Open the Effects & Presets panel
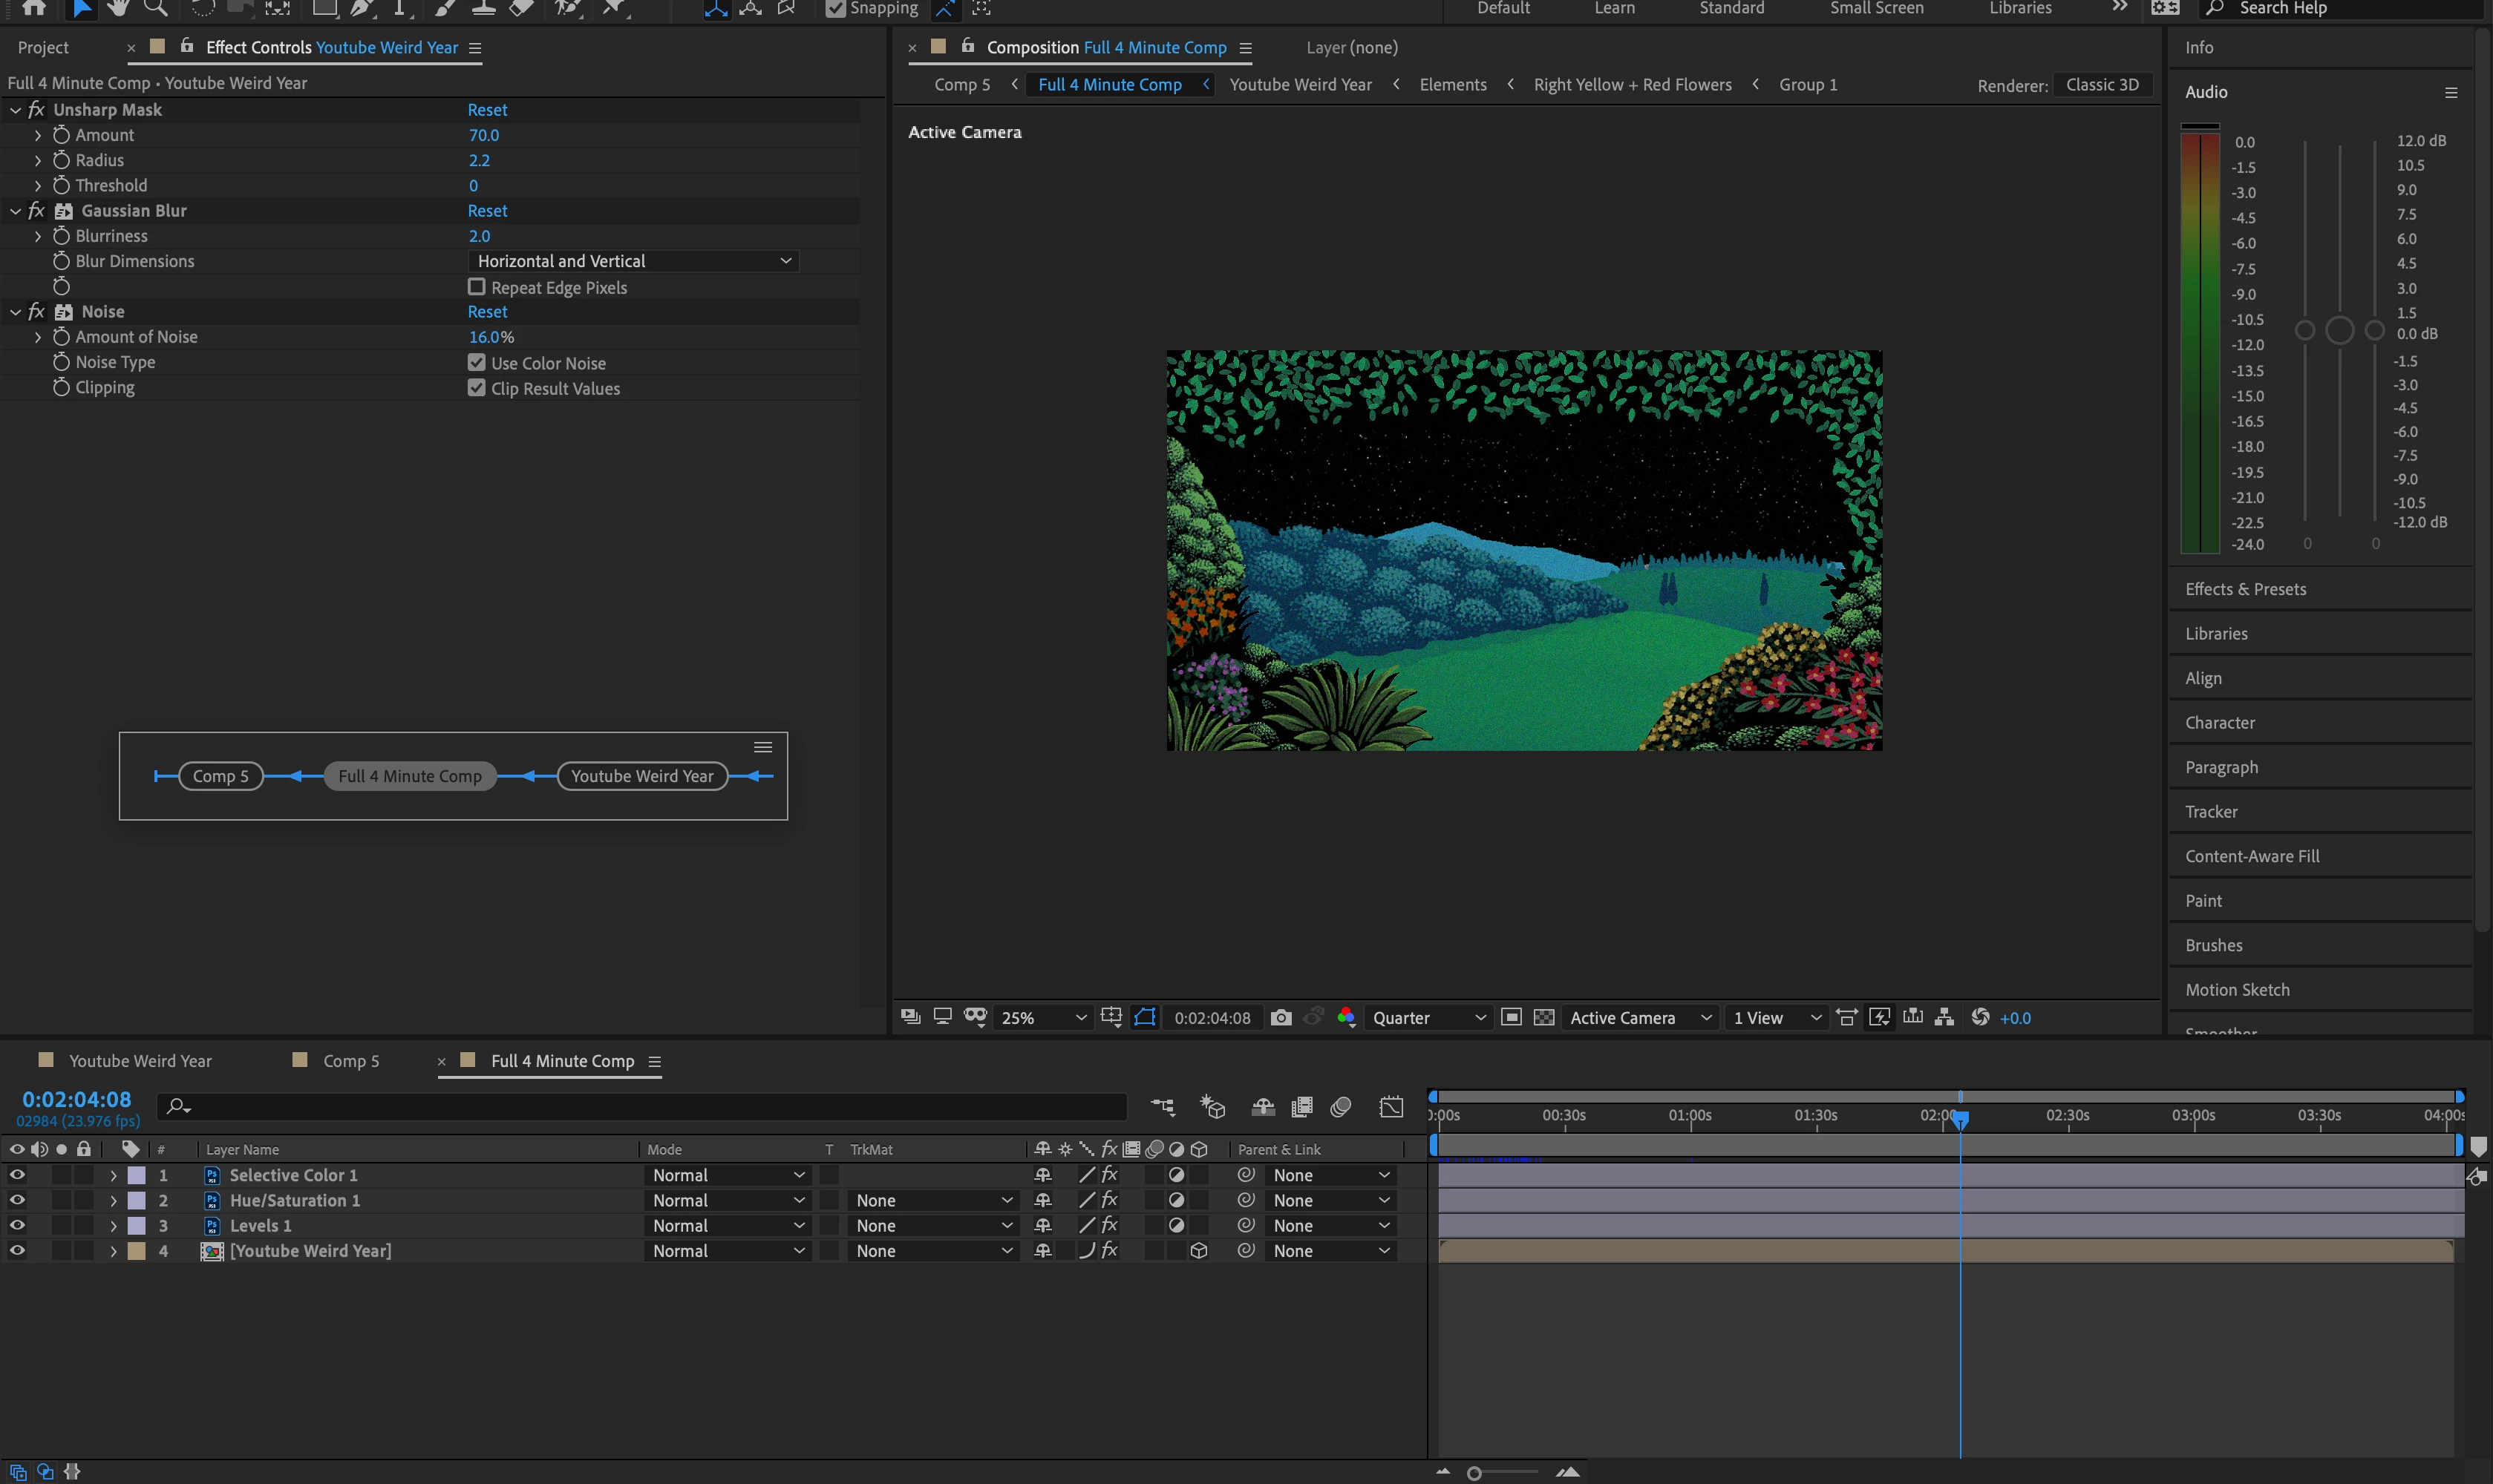 (2245, 589)
